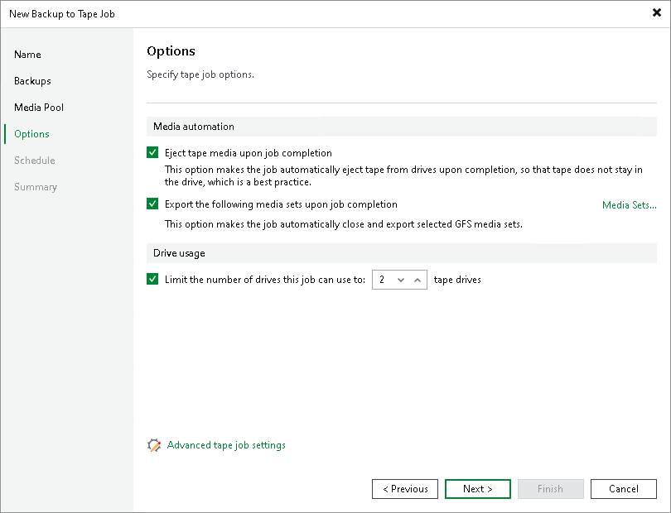Click the < Previous button
671x513 pixels.
pyautogui.click(x=405, y=489)
